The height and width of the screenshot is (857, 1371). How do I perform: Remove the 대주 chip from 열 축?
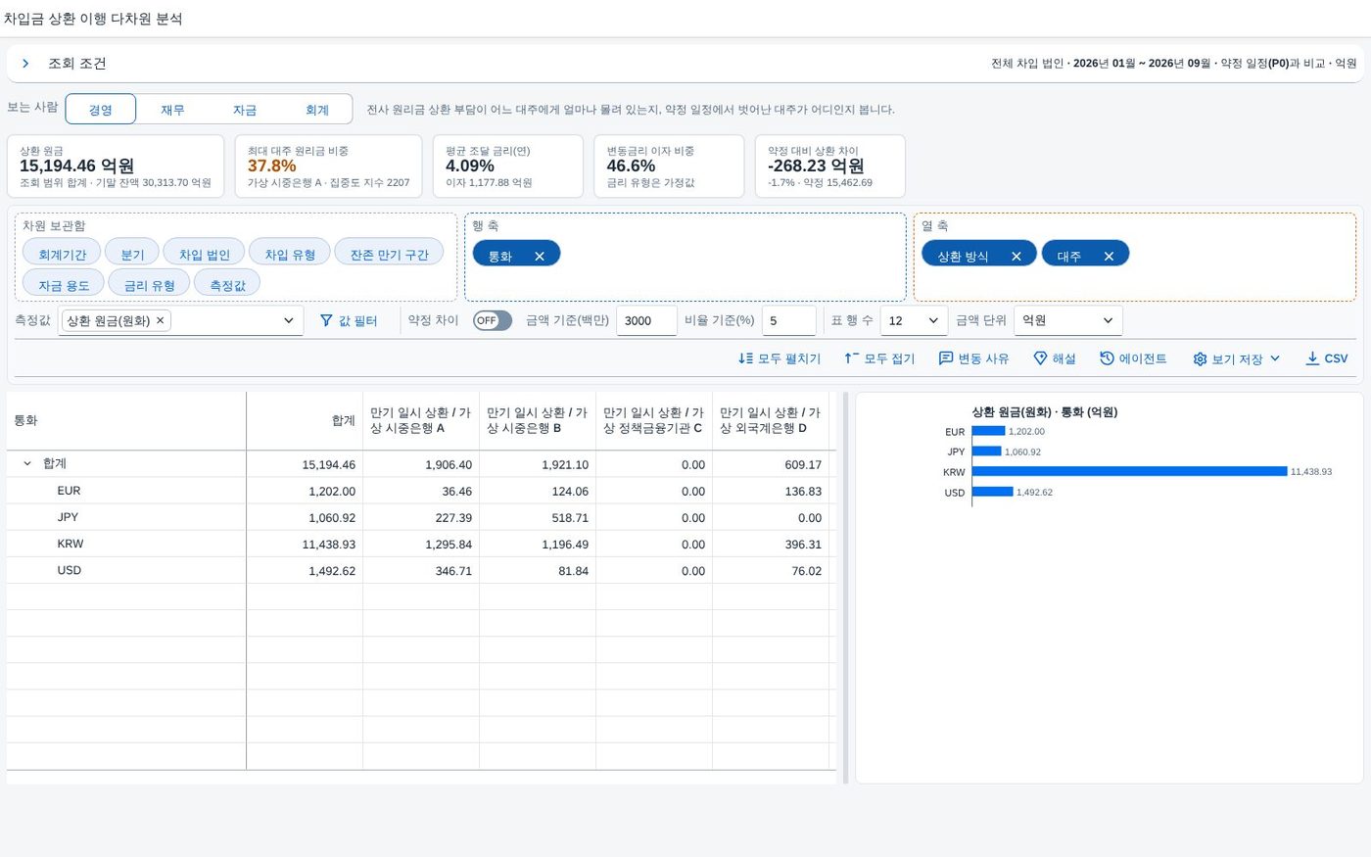[1109, 257]
